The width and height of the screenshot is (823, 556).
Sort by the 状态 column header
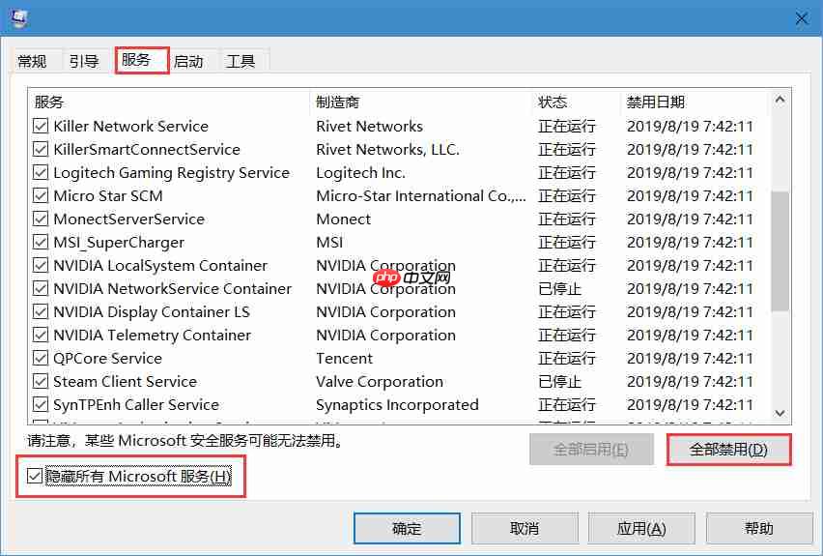click(577, 102)
